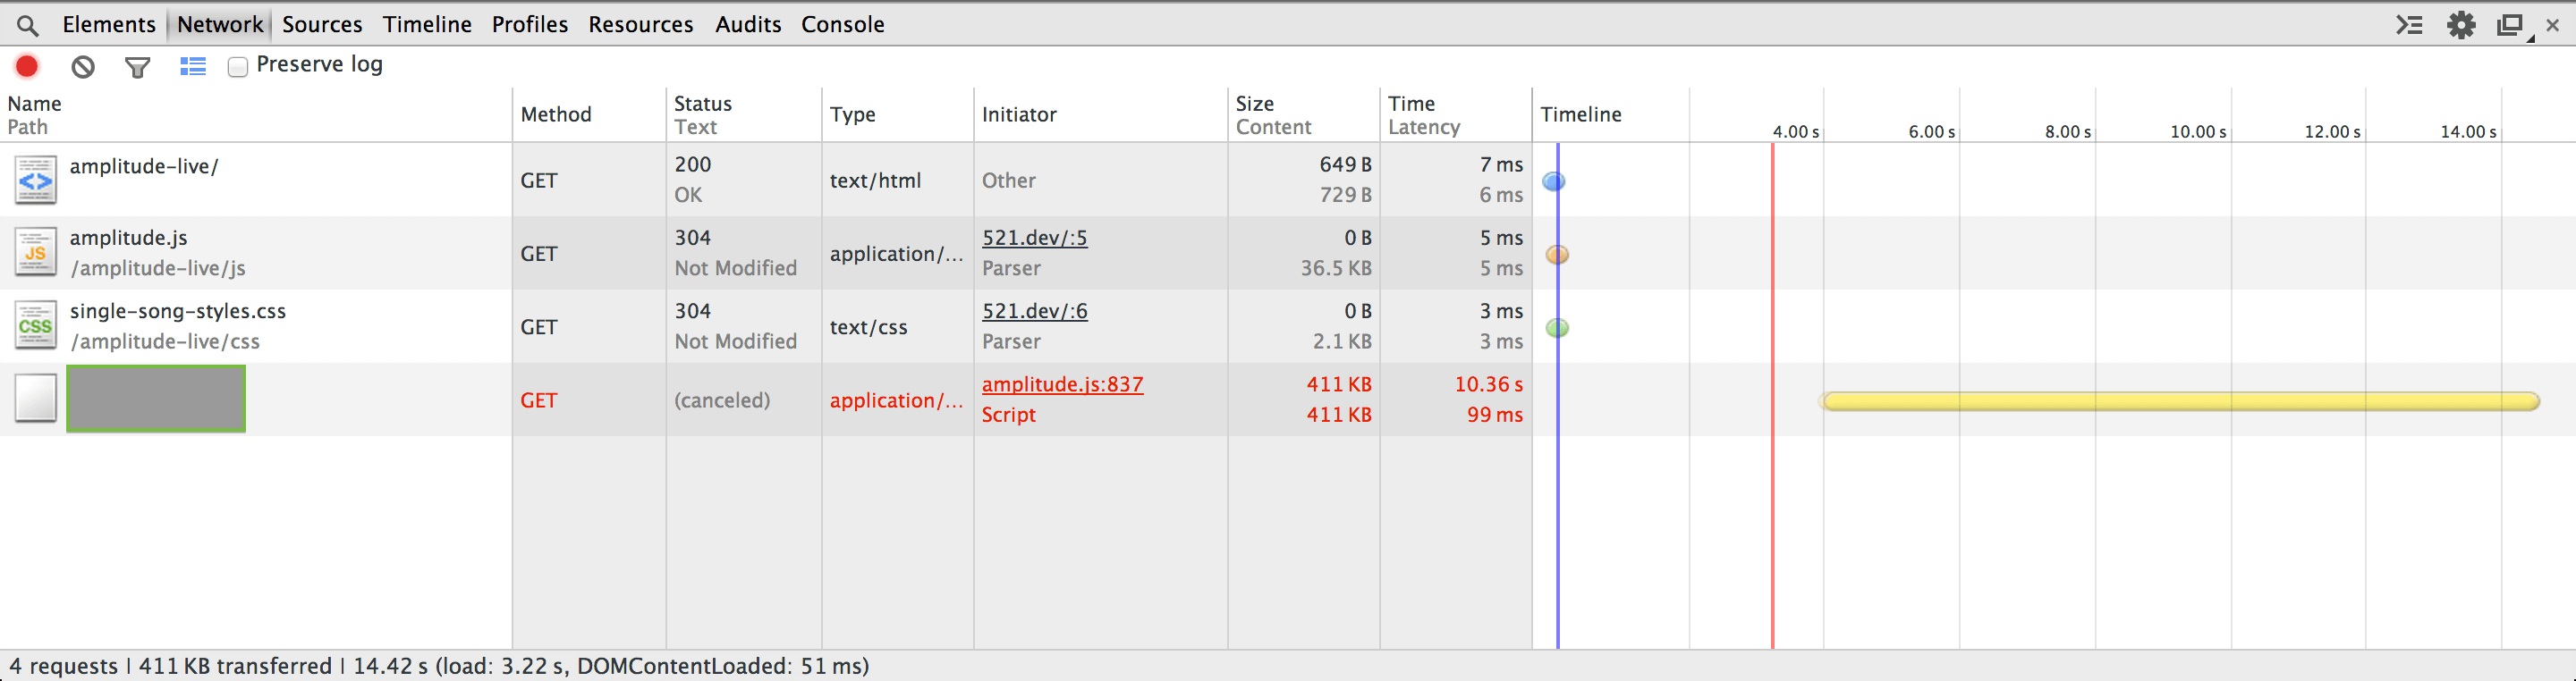Click the 4.00 s timeline tick label
The width and height of the screenshot is (2576, 681).
pos(1795,131)
